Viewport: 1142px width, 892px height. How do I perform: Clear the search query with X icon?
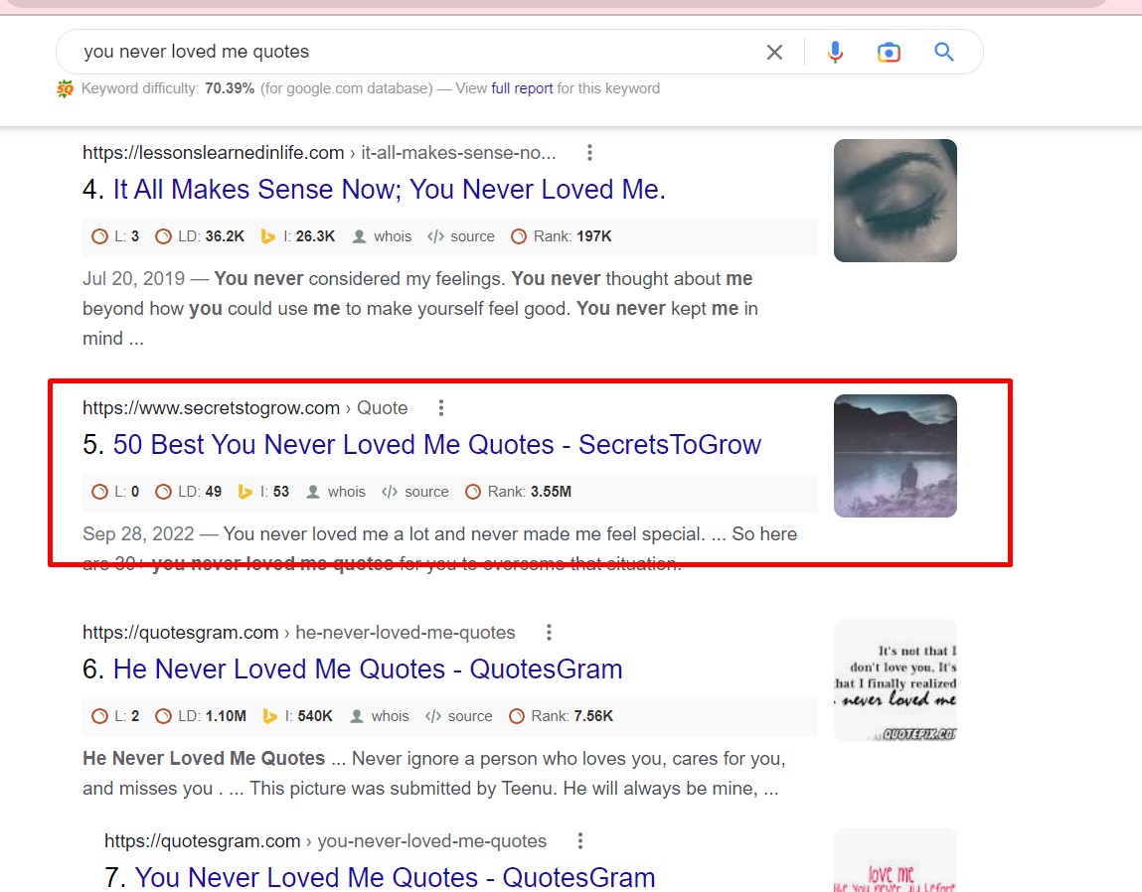click(x=774, y=52)
